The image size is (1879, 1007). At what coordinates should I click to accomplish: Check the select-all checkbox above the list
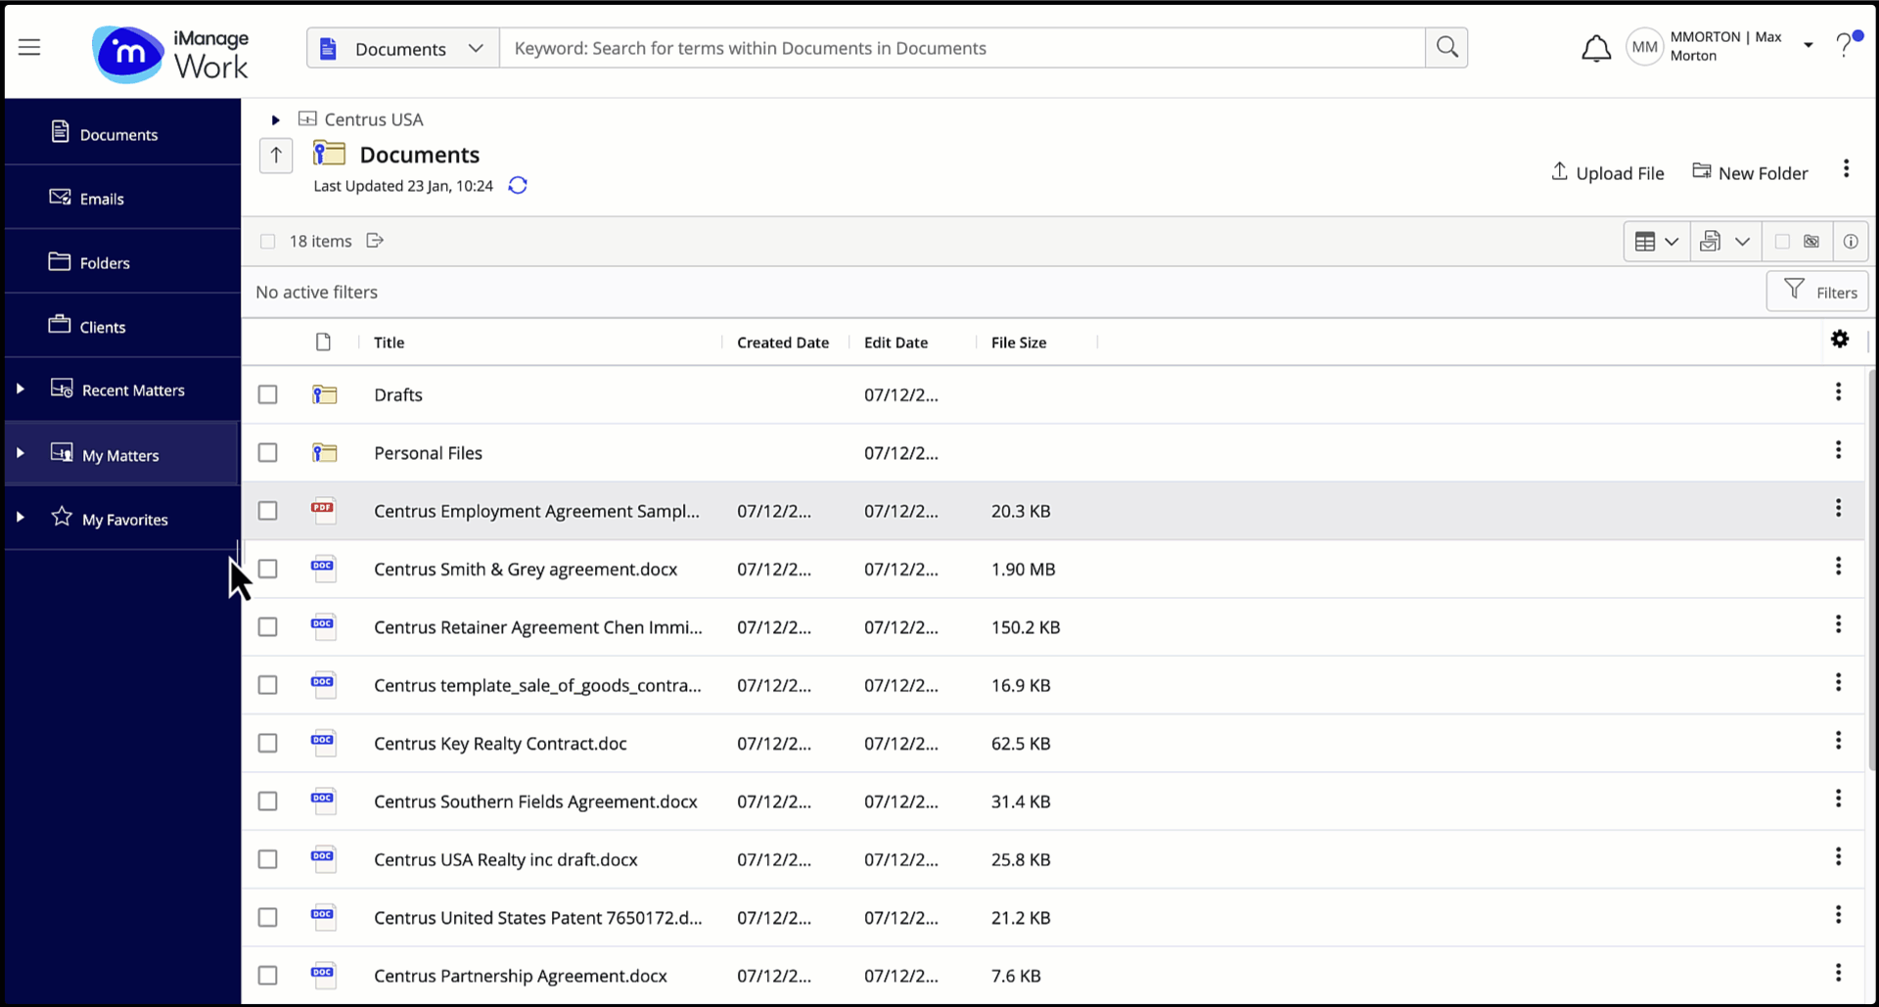[267, 241]
